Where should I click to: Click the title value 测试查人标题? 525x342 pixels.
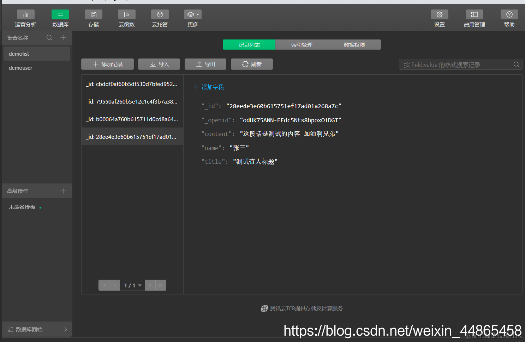click(255, 162)
